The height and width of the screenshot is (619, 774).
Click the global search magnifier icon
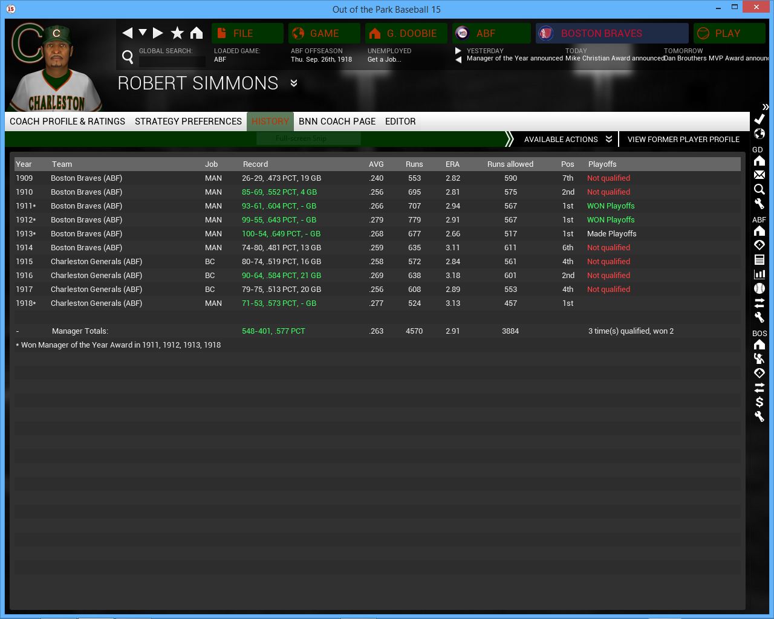click(x=128, y=57)
